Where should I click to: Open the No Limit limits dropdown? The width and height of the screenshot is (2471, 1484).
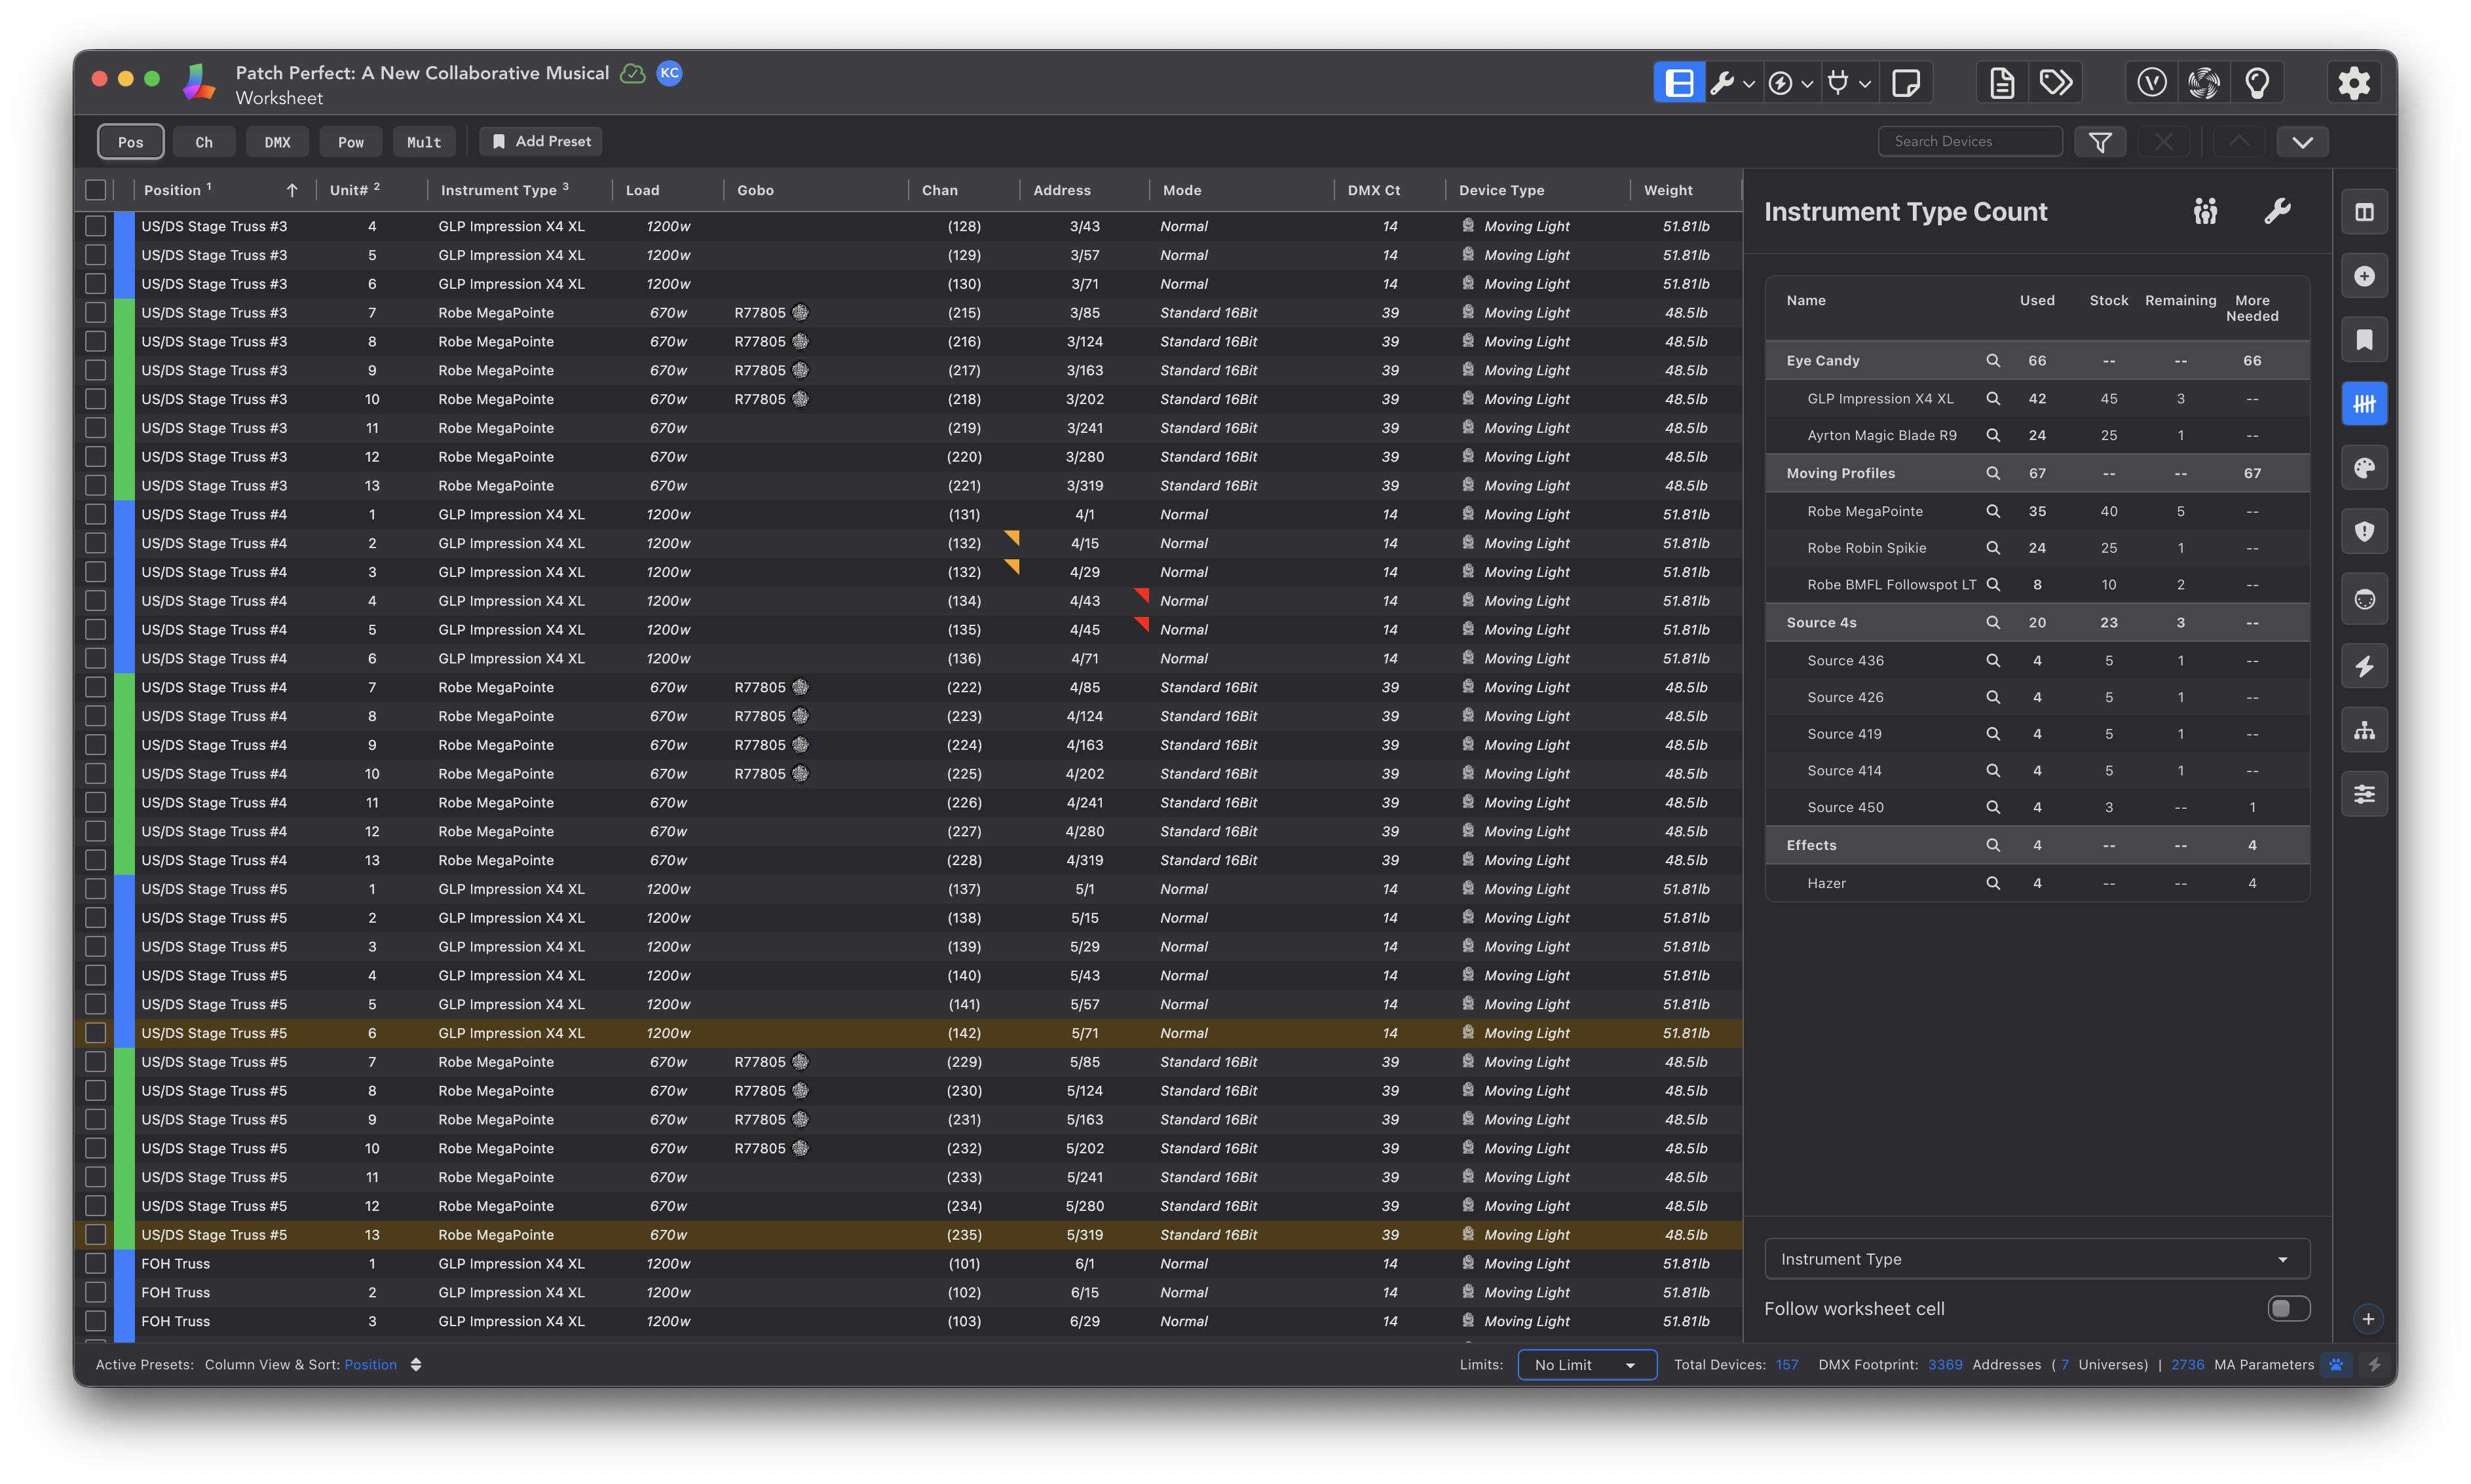(x=1587, y=1365)
